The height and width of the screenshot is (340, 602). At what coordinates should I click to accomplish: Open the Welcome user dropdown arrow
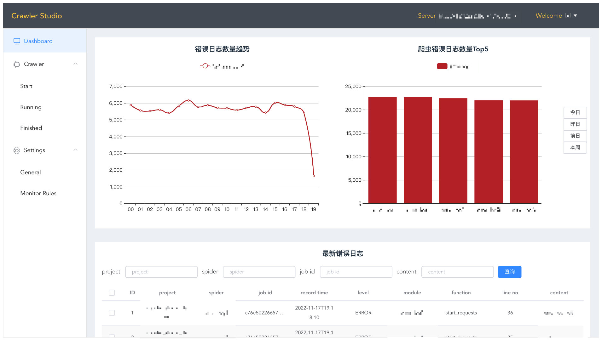coord(575,16)
